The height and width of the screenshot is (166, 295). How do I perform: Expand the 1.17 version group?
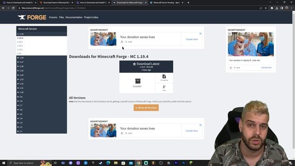[20, 62]
